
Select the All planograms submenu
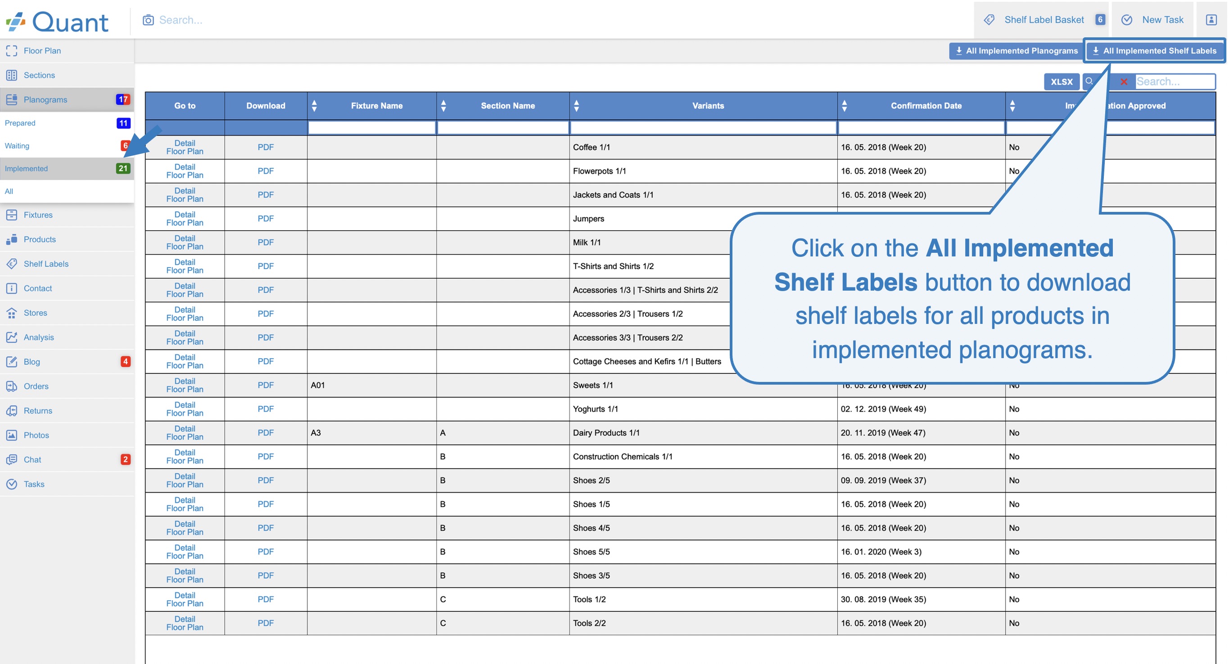click(67, 191)
